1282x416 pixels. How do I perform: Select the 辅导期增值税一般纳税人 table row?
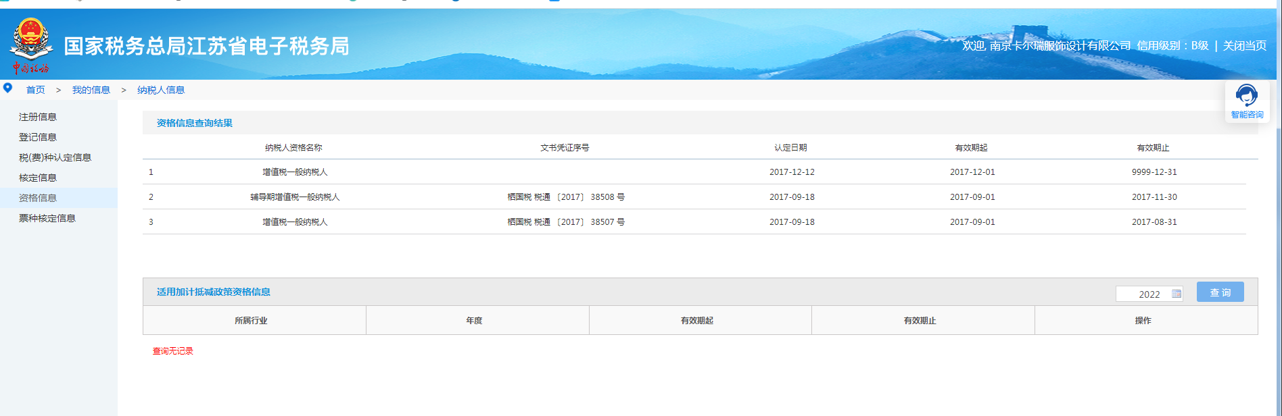click(x=295, y=197)
